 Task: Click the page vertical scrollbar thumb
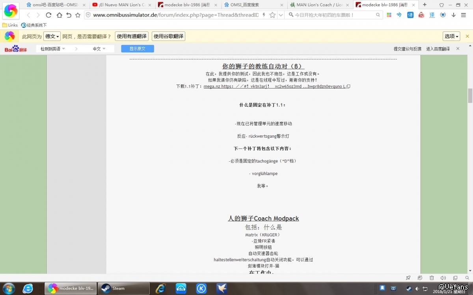[x=470, y=96]
